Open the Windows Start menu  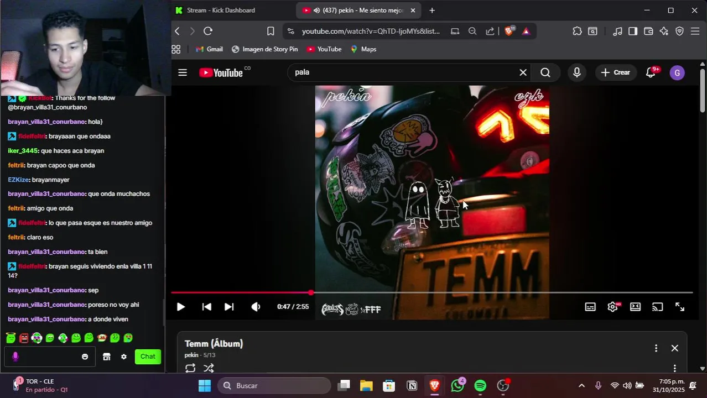click(x=205, y=386)
